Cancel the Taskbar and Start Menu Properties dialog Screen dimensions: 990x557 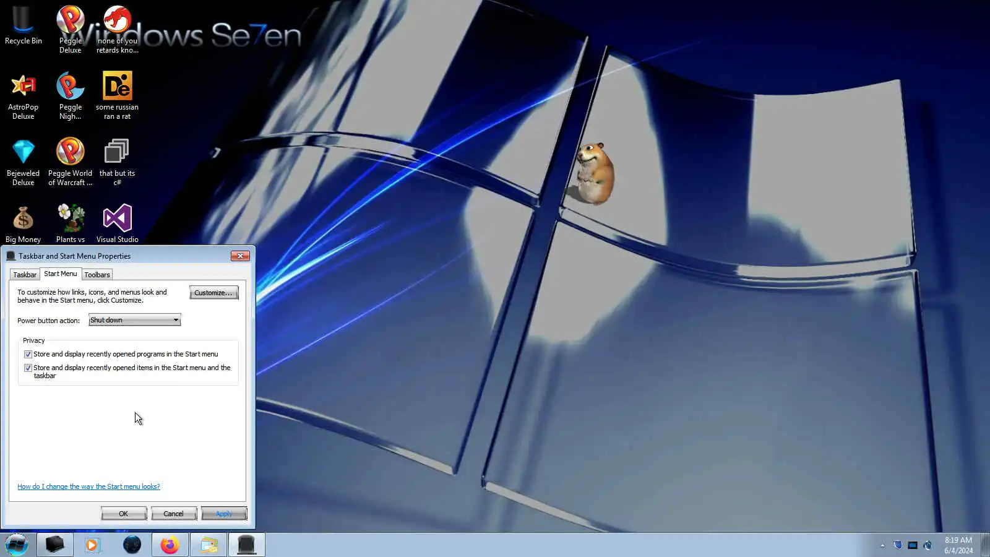pyautogui.click(x=173, y=514)
